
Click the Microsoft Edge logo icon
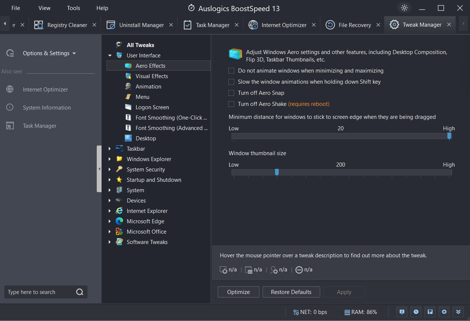coord(119,221)
